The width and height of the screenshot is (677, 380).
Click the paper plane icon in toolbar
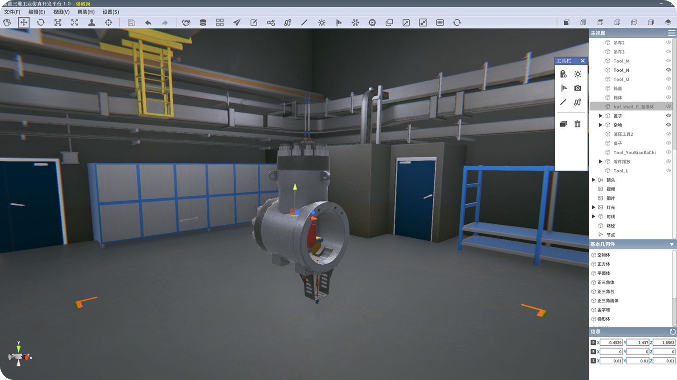point(237,23)
